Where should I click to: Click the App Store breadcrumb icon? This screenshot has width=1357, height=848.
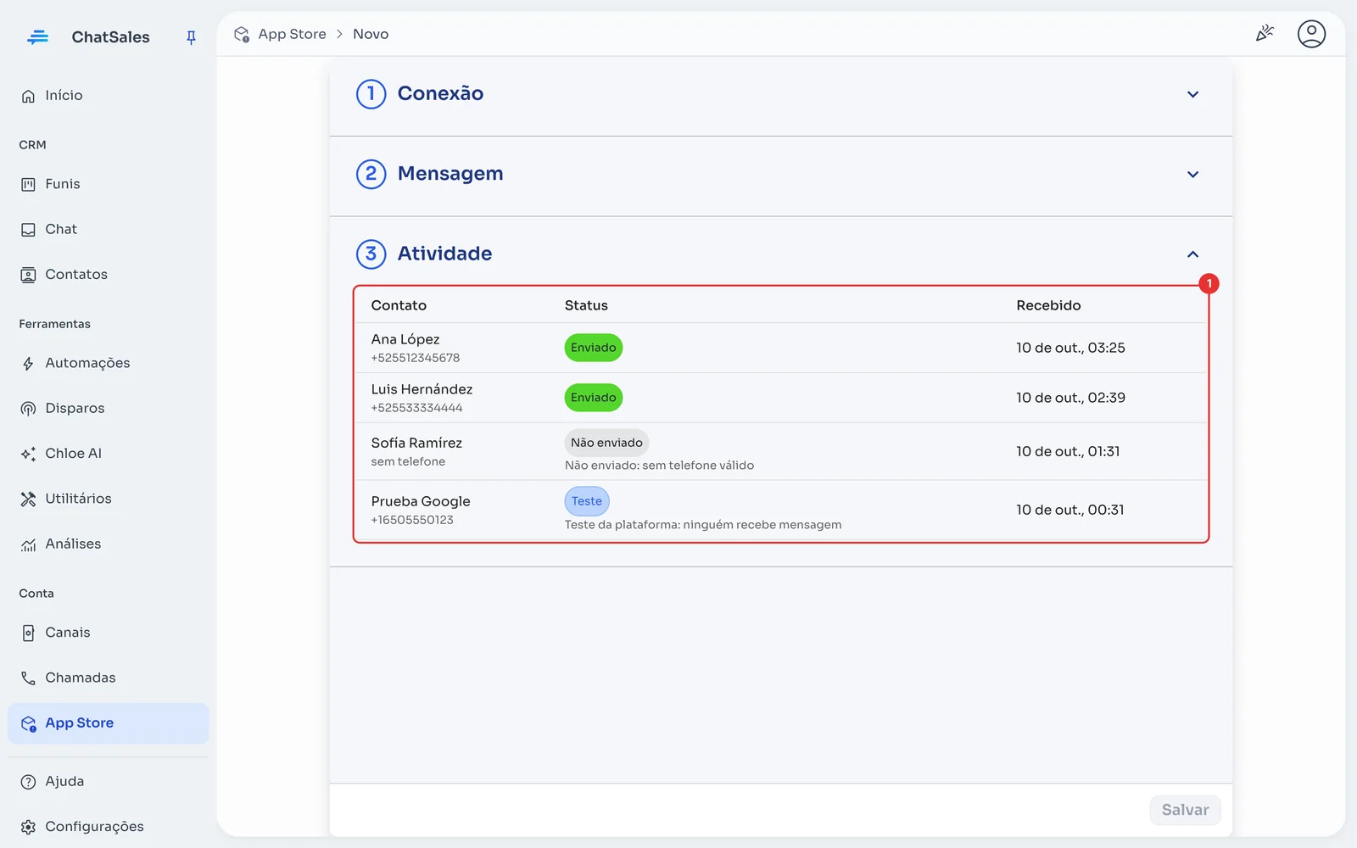[x=242, y=35]
